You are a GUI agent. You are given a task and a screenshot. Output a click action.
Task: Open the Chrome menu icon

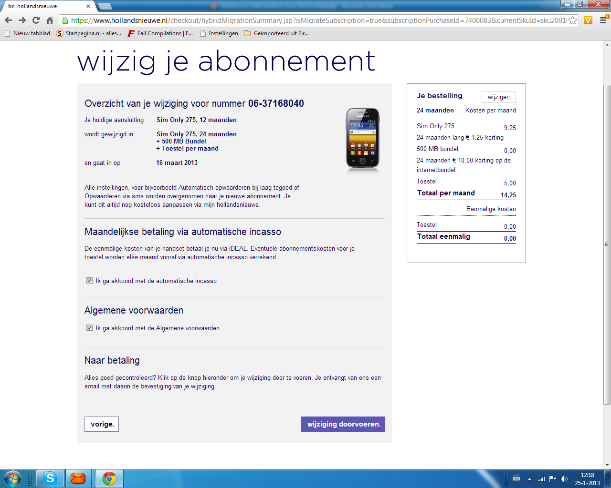[603, 20]
